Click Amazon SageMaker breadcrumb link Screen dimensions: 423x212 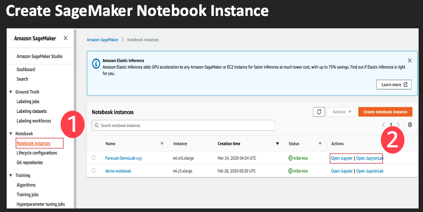[102, 40]
